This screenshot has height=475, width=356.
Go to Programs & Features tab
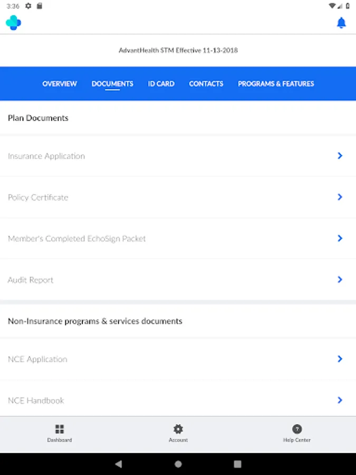[276, 83]
